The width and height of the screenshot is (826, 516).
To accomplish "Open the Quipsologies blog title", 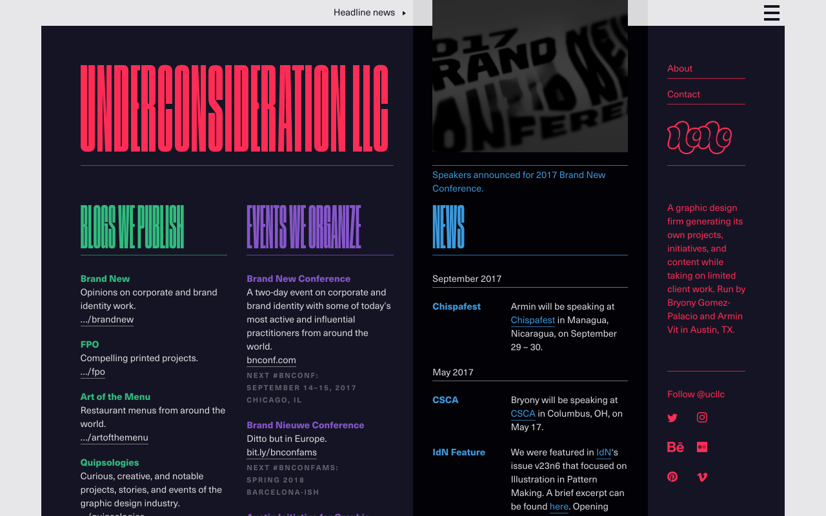I will (x=110, y=462).
